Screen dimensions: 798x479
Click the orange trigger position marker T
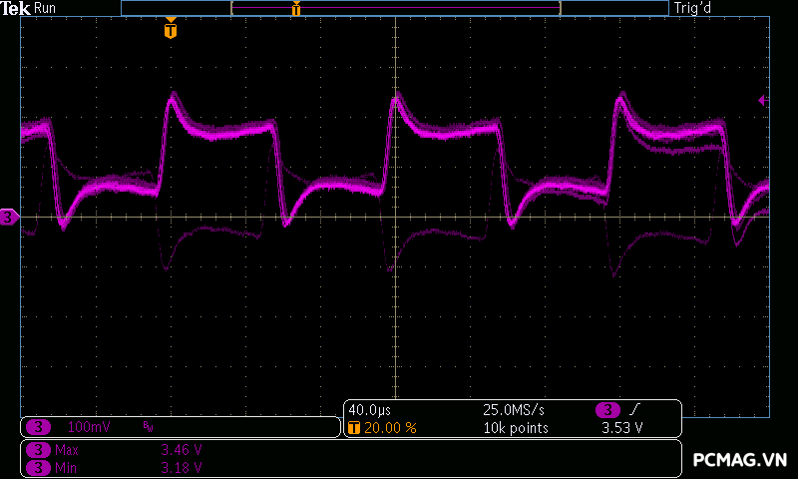pyautogui.click(x=171, y=30)
